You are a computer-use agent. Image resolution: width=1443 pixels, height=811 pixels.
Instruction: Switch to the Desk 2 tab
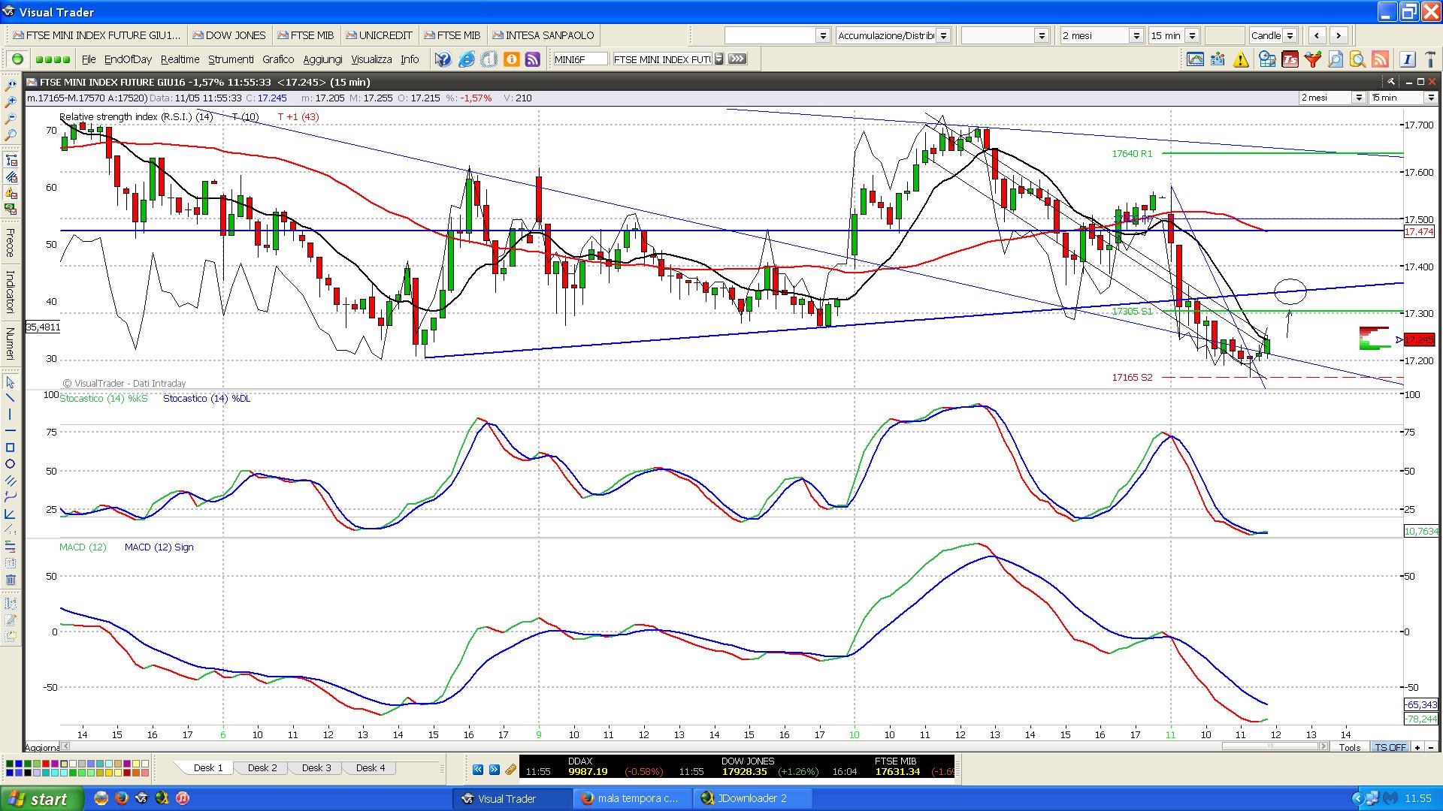coord(262,767)
